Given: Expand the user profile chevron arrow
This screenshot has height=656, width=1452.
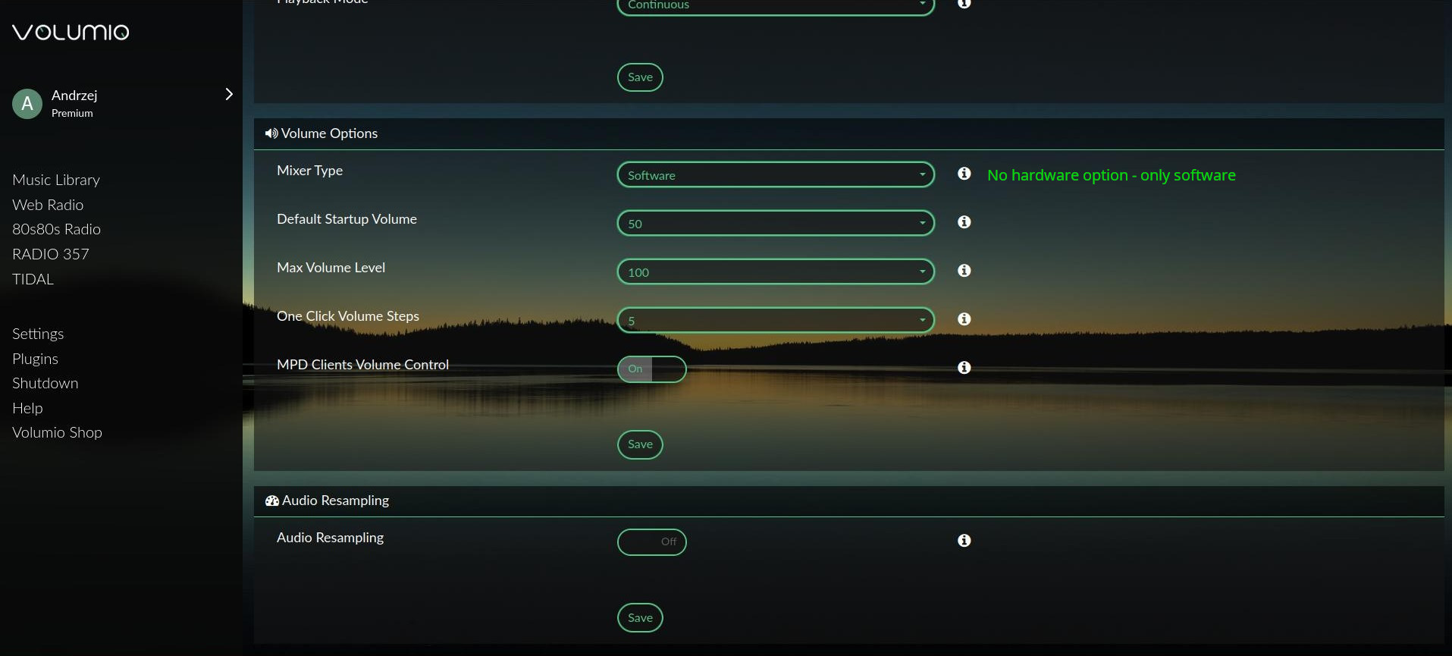Looking at the screenshot, I should coord(229,94).
